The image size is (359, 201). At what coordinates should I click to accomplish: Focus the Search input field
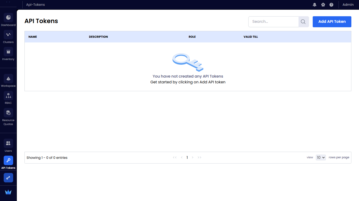pos(274,22)
